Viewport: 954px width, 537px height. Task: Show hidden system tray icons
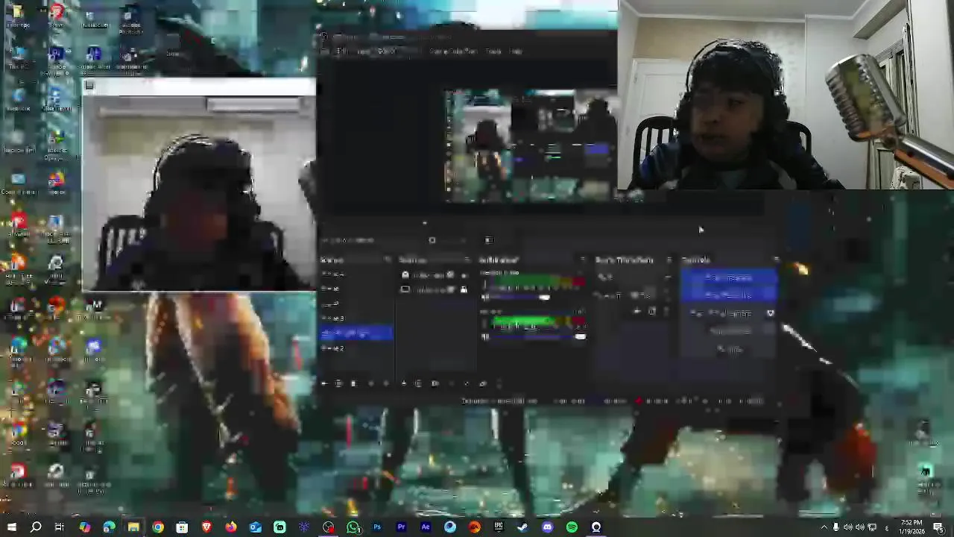(x=824, y=527)
